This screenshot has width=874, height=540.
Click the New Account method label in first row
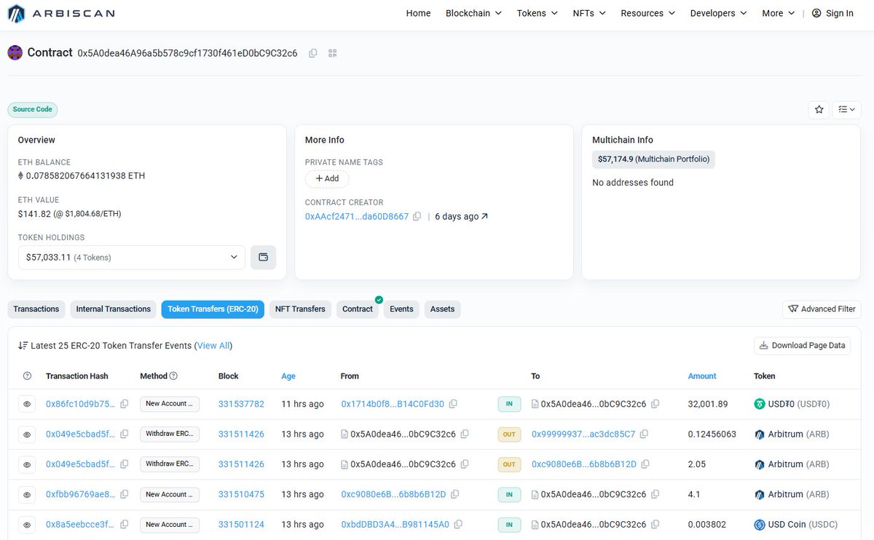coord(169,404)
